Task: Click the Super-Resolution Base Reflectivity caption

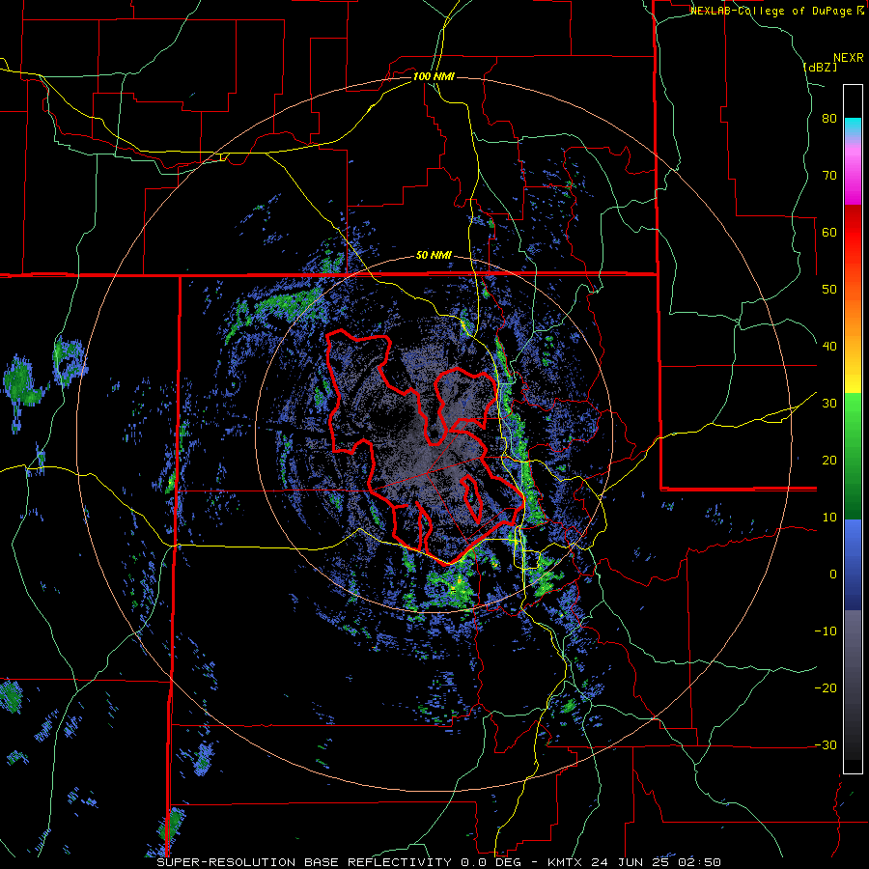Action: click(304, 862)
